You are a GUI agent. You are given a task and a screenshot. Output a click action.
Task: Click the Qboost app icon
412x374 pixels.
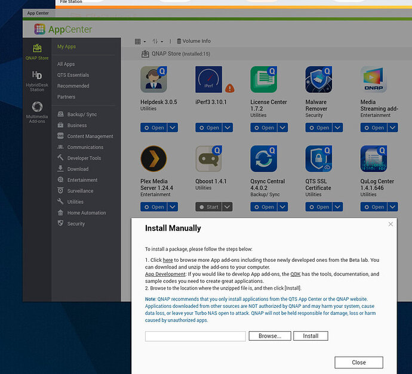pyautogui.click(x=208, y=159)
